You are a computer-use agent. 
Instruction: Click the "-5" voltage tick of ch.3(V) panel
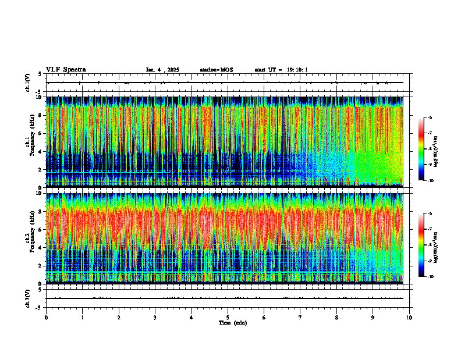point(39,308)
